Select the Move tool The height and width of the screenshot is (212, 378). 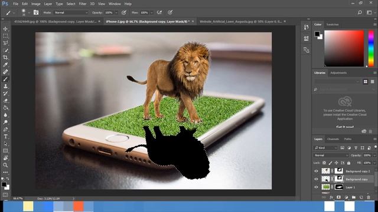click(x=5, y=29)
